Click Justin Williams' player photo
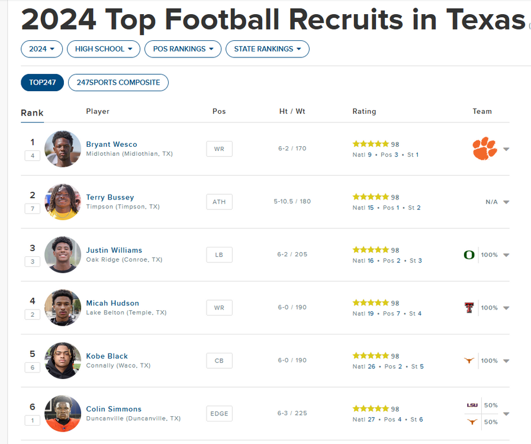The image size is (531, 444). [63, 255]
